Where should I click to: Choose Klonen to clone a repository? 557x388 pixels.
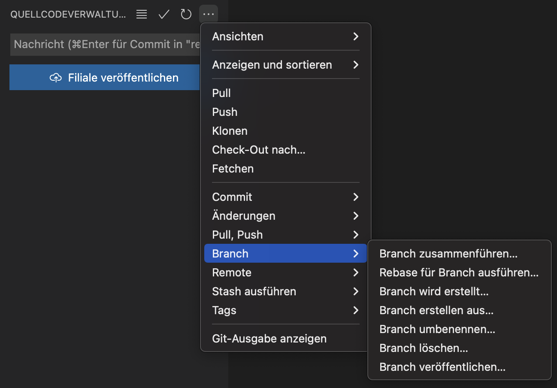(x=230, y=131)
